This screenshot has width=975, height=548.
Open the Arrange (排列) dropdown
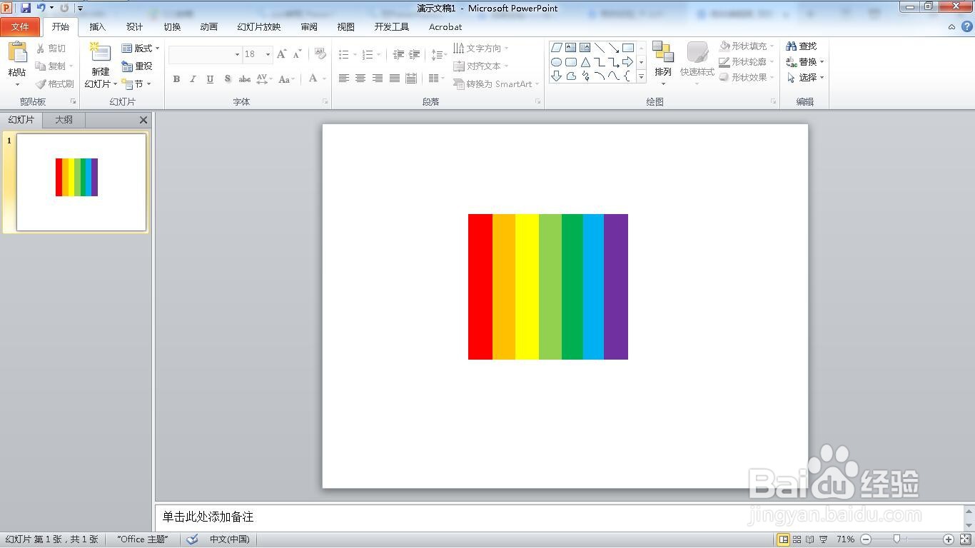663,64
